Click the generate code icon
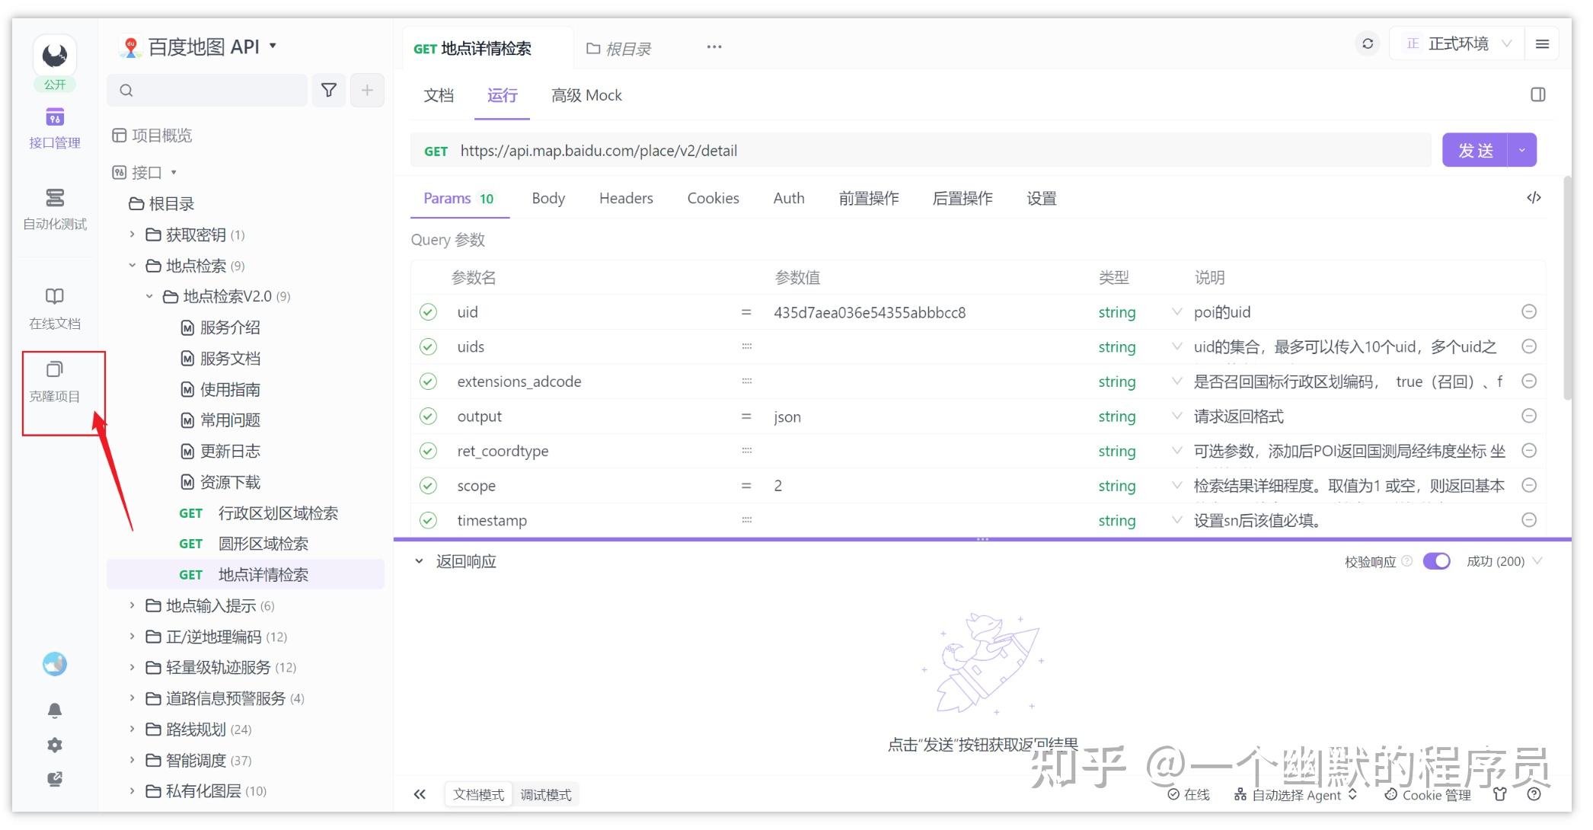1593x830 pixels. (1534, 198)
